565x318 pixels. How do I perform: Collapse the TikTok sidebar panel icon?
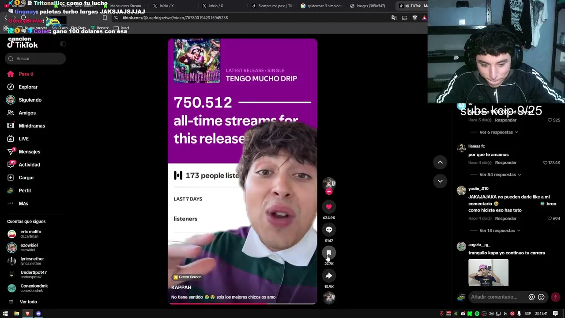tap(63, 44)
